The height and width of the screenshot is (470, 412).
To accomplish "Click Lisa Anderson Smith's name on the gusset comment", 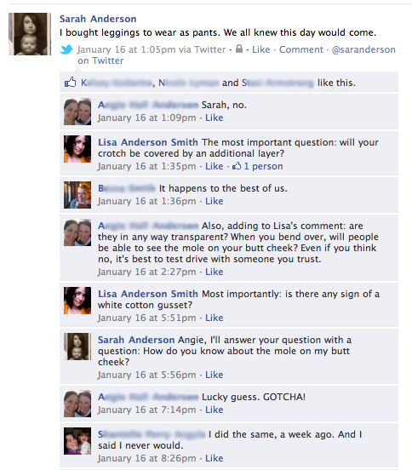I will (148, 294).
